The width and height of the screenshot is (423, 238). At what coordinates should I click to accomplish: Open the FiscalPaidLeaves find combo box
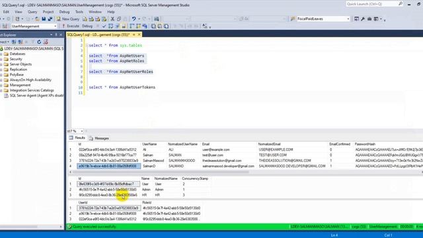coord(348,19)
